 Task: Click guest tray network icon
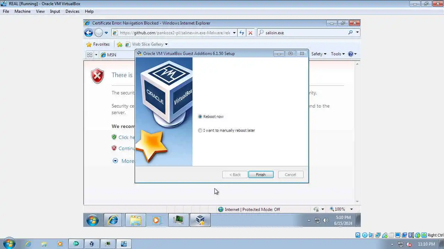pos(317,220)
